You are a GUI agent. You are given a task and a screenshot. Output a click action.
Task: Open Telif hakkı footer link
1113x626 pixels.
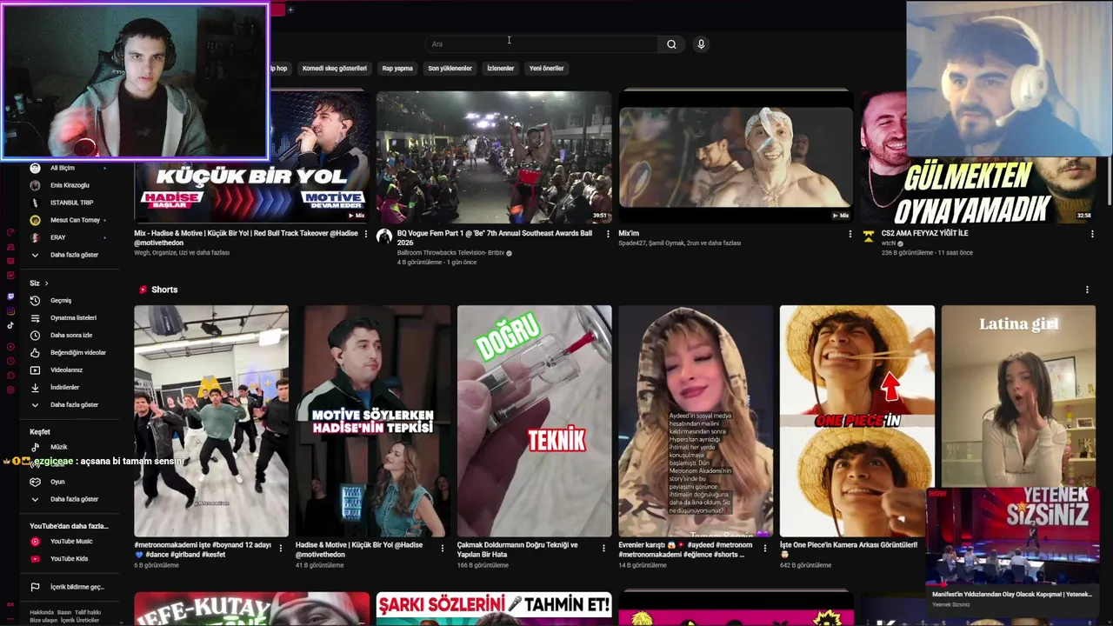(88, 612)
